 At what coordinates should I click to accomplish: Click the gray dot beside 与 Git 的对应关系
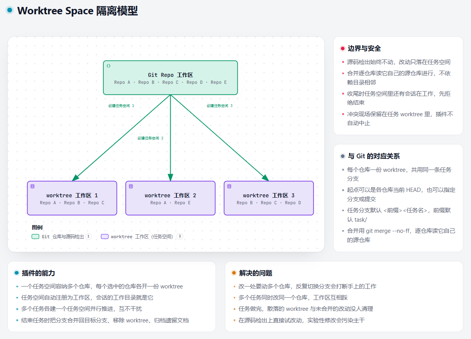[x=343, y=156]
